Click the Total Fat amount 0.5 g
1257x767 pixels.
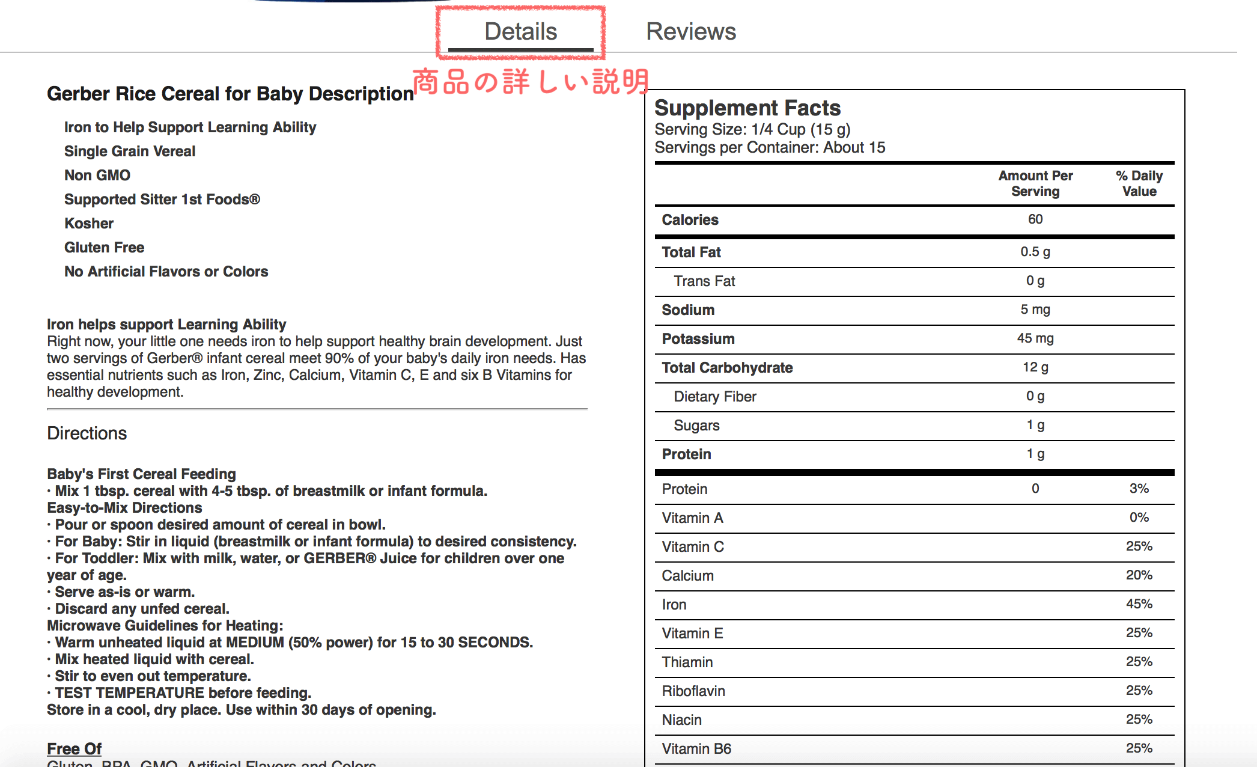click(x=1035, y=252)
